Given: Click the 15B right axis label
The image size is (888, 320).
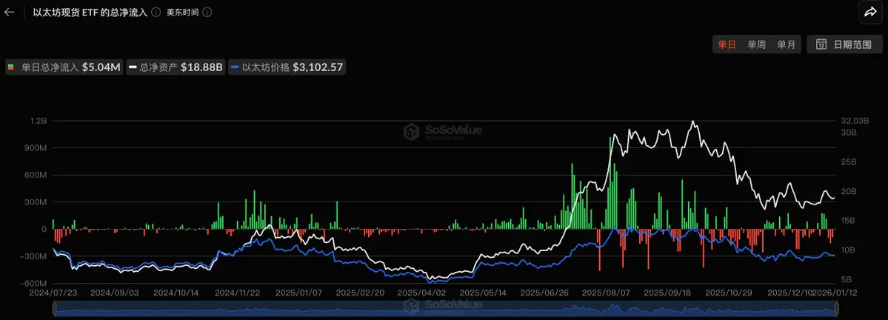Looking at the screenshot, I should click(x=848, y=220).
